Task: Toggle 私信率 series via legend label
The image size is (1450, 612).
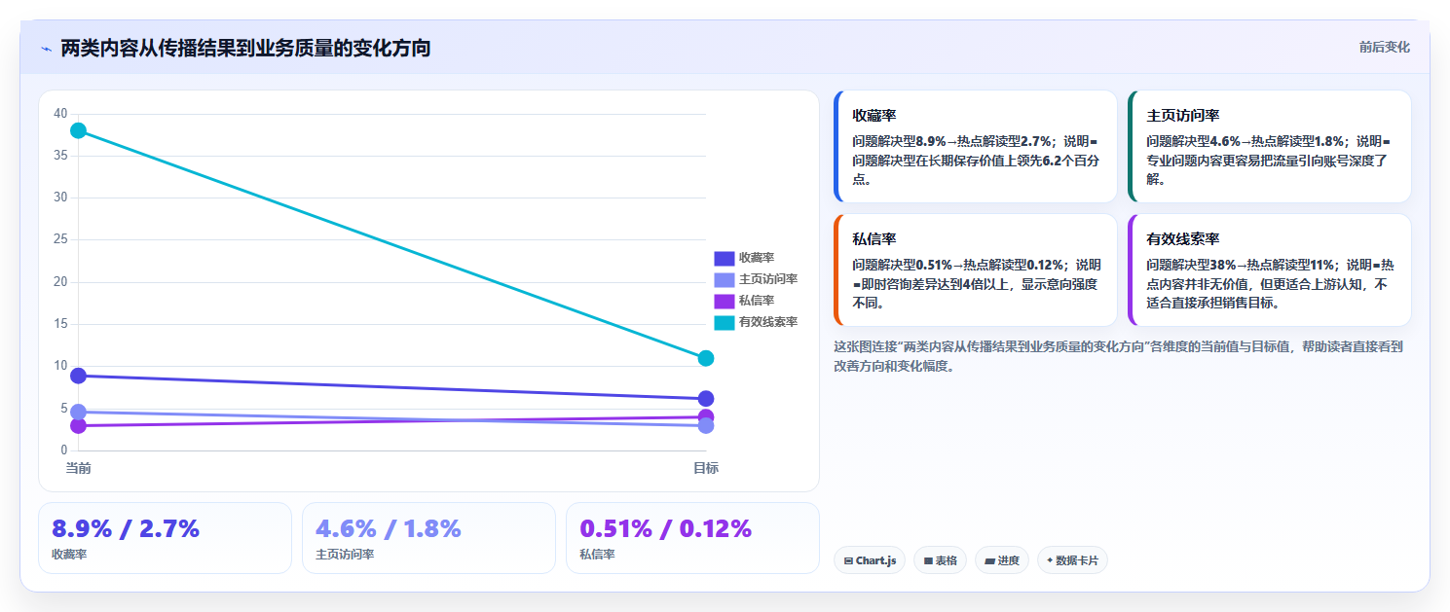Action: [756, 301]
